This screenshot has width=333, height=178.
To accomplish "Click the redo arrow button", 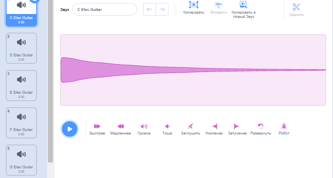I will pos(162,9).
